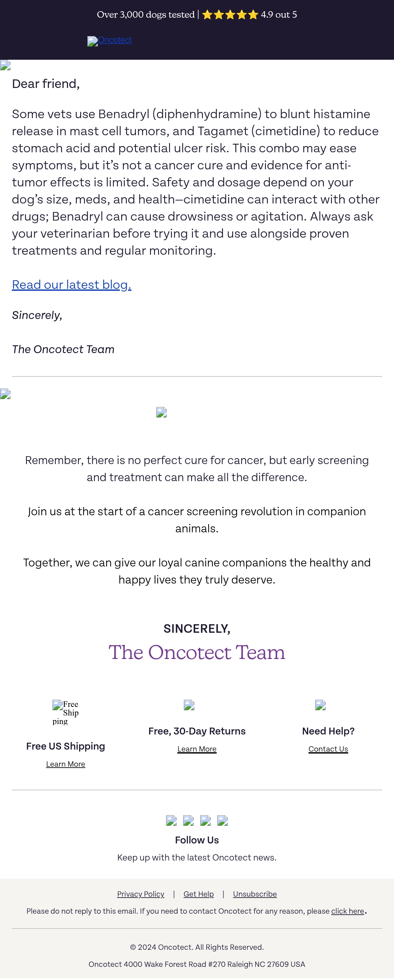
Task: Open the Get Help footer link
Action: pos(198,894)
